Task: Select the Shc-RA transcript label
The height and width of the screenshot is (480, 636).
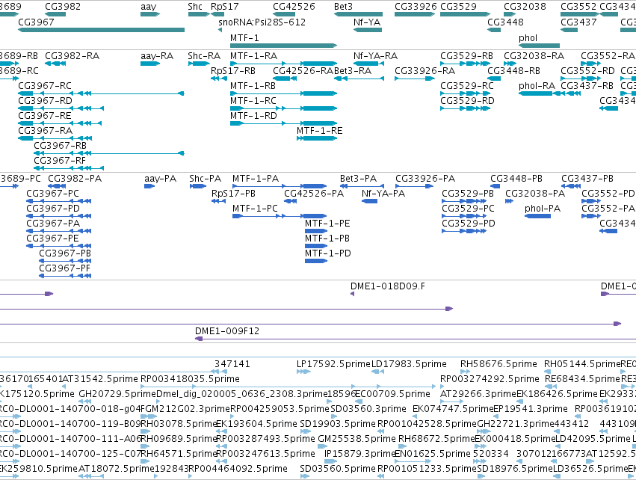Action: [204, 55]
